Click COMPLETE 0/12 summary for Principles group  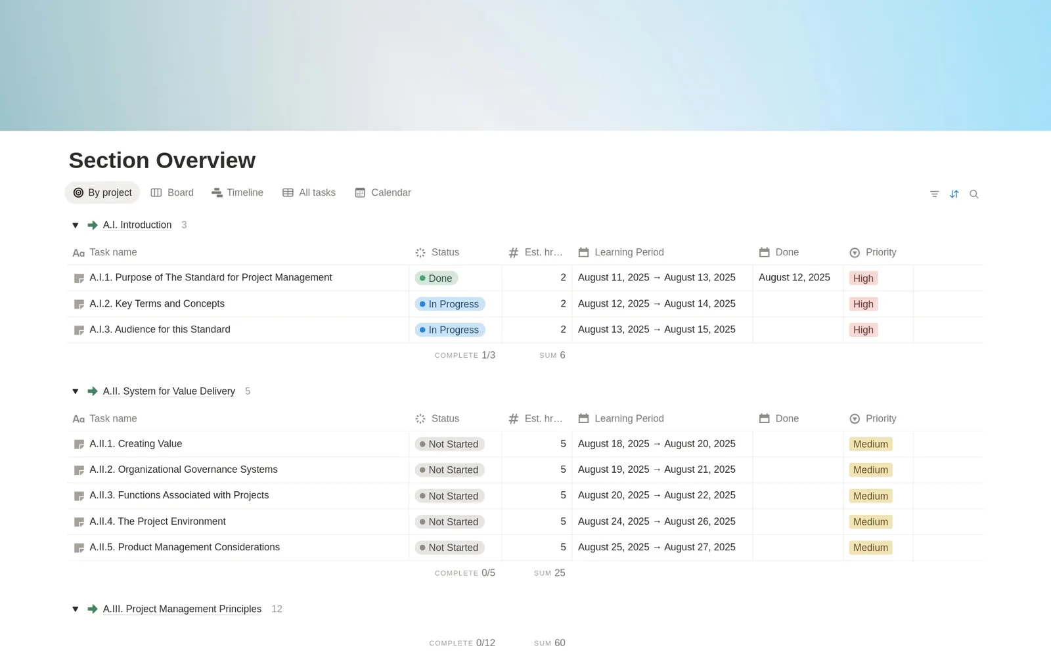click(462, 643)
